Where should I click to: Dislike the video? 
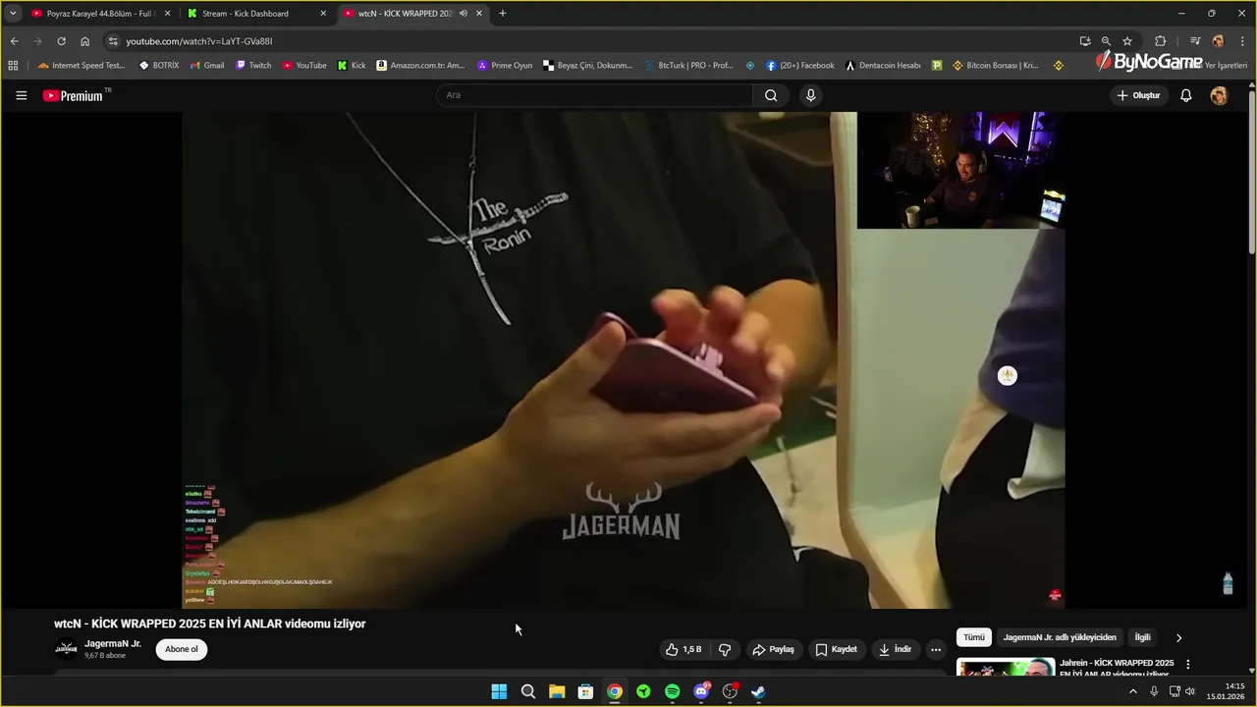tap(725, 649)
